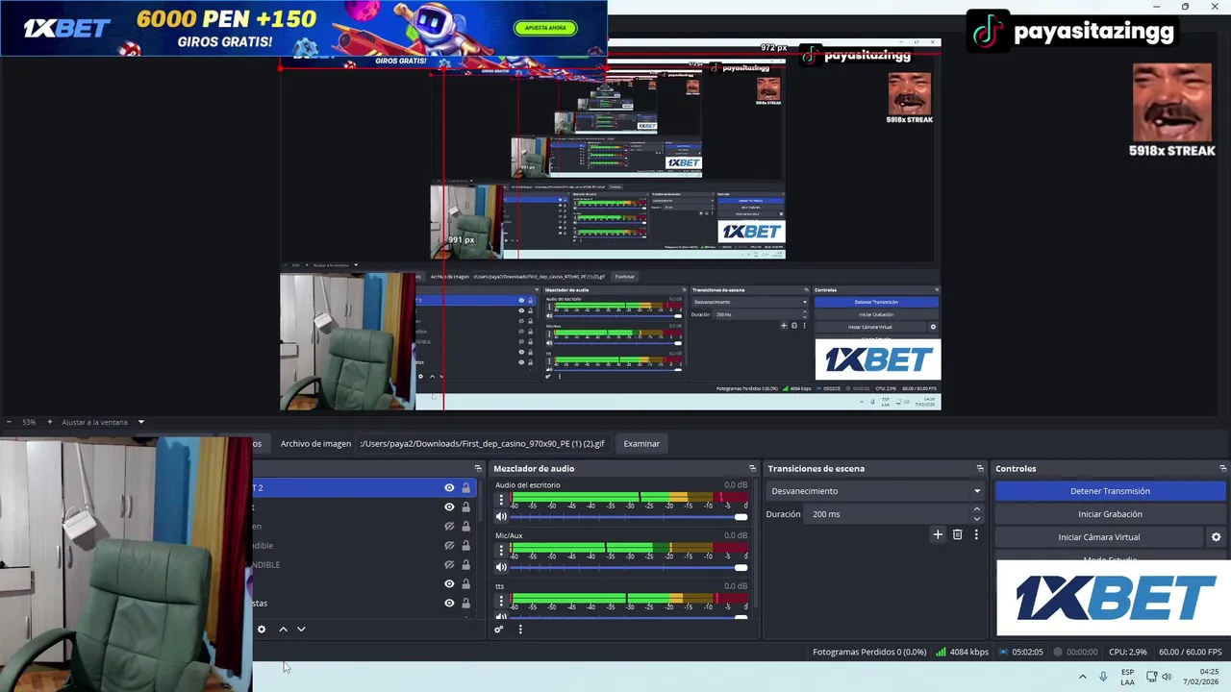This screenshot has height=692, width=1231.
Task: Select the highlighted 'T 2' source row
Action: (x=365, y=488)
